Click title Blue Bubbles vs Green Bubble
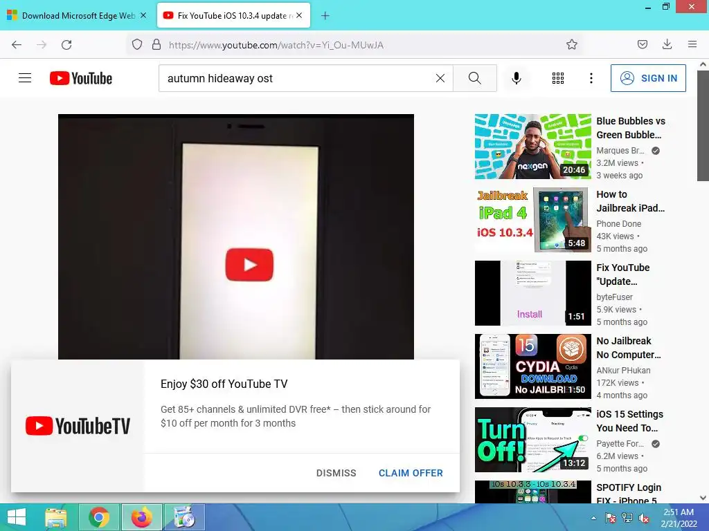The image size is (709, 531). (x=631, y=128)
